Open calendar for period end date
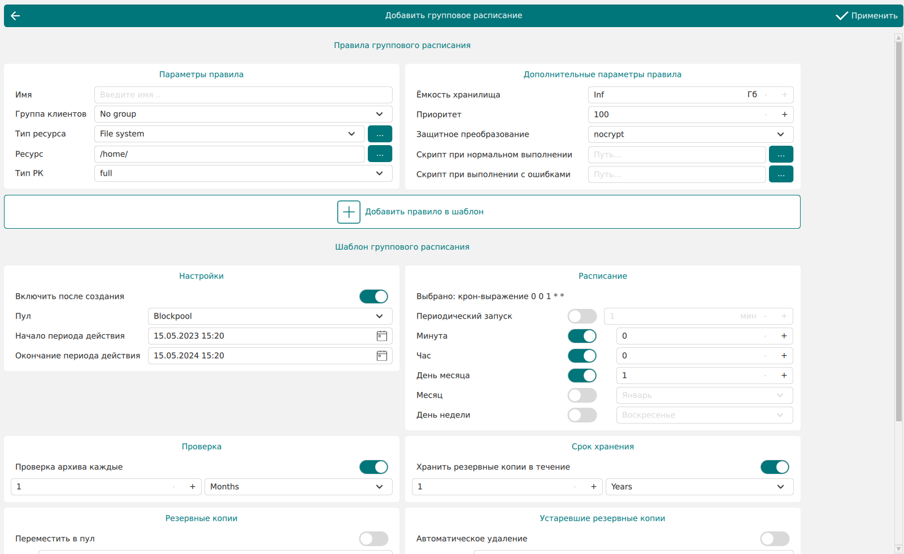Image resolution: width=904 pixels, height=554 pixels. [x=382, y=356]
